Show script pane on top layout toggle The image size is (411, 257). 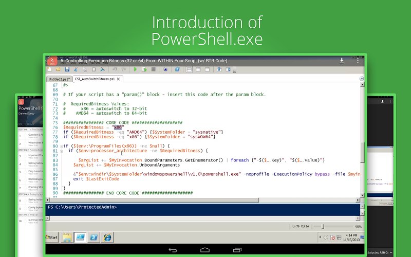pos(189,69)
